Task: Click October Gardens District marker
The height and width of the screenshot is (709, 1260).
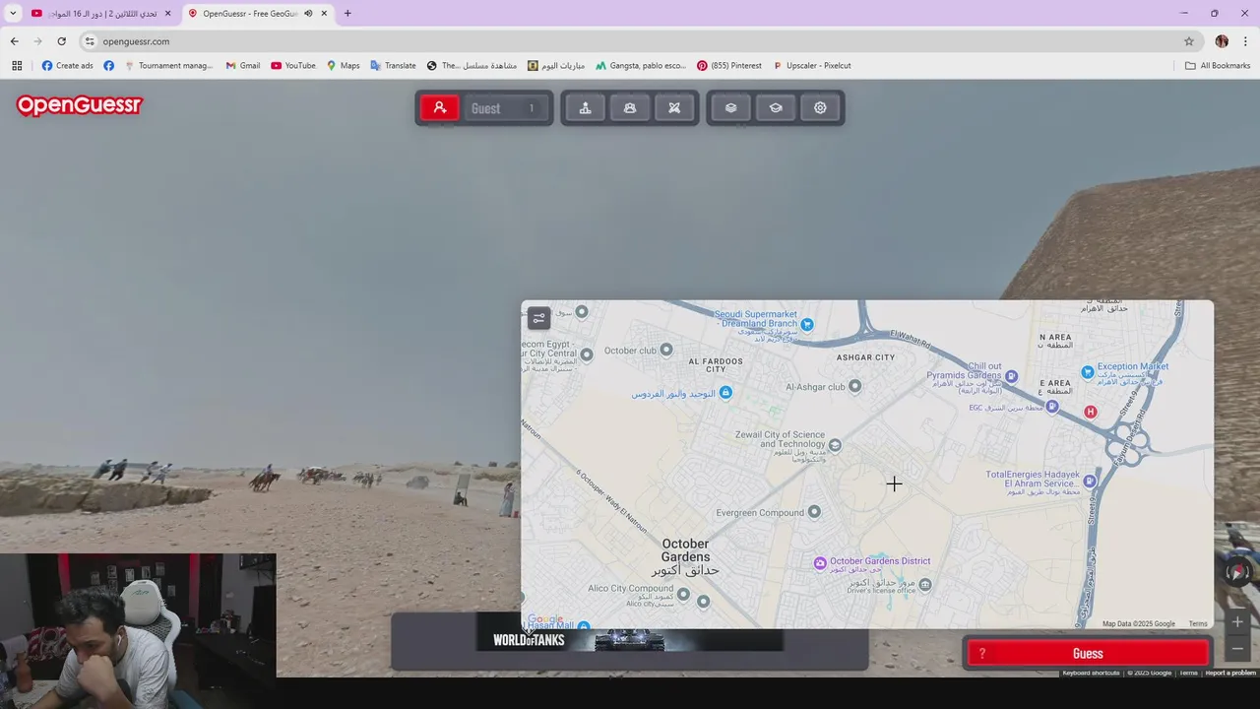Action: [820, 562]
